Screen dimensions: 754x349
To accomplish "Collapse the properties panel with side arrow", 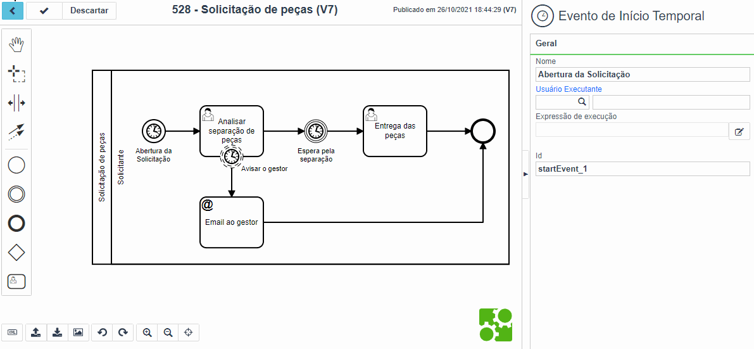I will tap(525, 174).
